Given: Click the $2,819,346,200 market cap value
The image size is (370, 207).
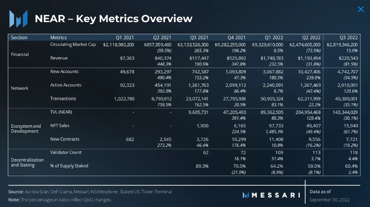Looking at the screenshot, I should [342, 45].
